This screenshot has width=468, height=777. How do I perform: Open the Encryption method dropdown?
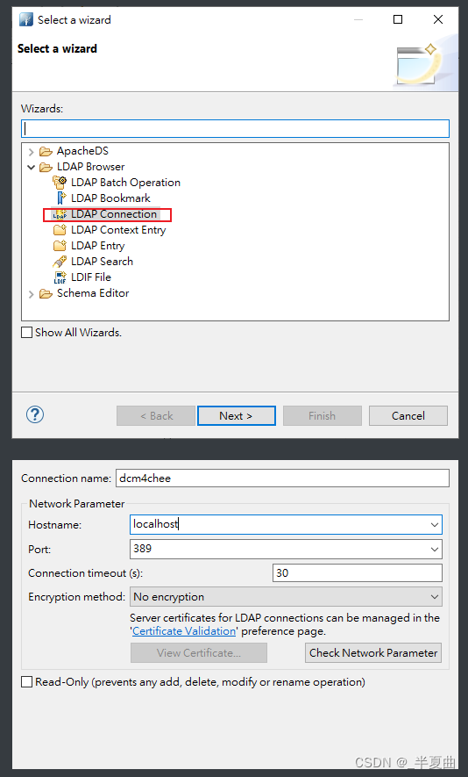286,597
